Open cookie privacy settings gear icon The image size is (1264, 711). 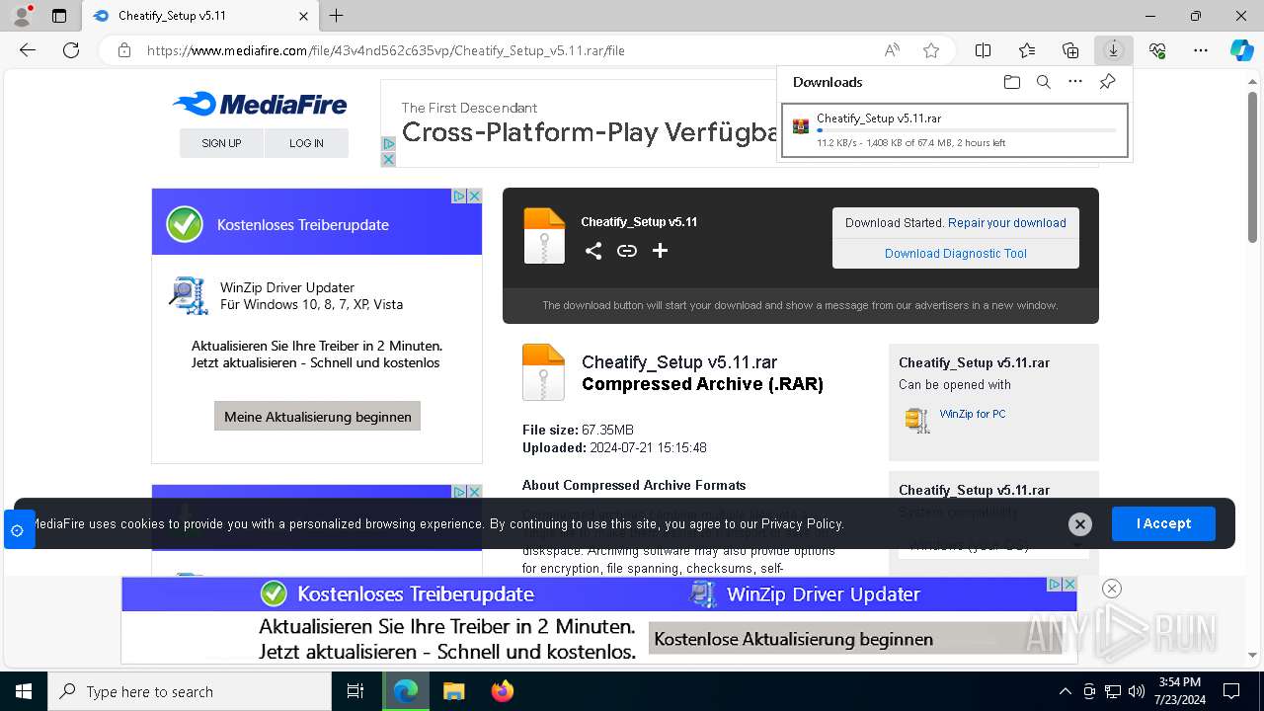(x=18, y=530)
